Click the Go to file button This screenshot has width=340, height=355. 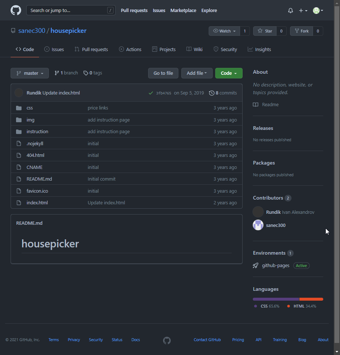pyautogui.click(x=163, y=73)
